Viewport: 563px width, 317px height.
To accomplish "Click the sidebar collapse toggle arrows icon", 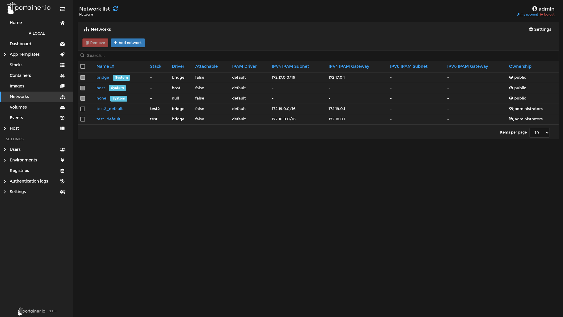I will coord(62,9).
